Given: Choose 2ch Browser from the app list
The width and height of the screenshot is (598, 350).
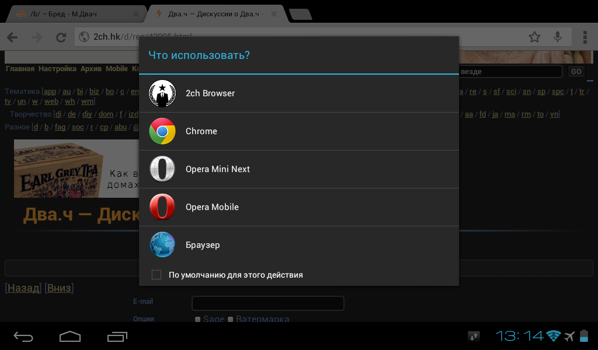Looking at the screenshot, I should click(x=298, y=93).
